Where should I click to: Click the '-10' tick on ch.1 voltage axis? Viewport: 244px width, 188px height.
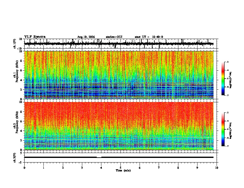(x=20, y=48)
